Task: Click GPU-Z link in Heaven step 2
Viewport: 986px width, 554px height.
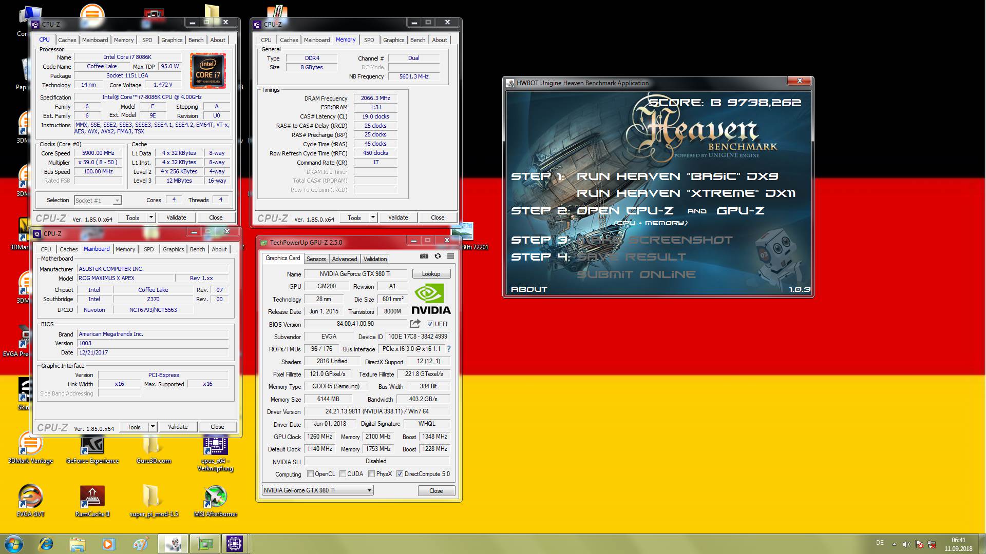Action: click(740, 211)
